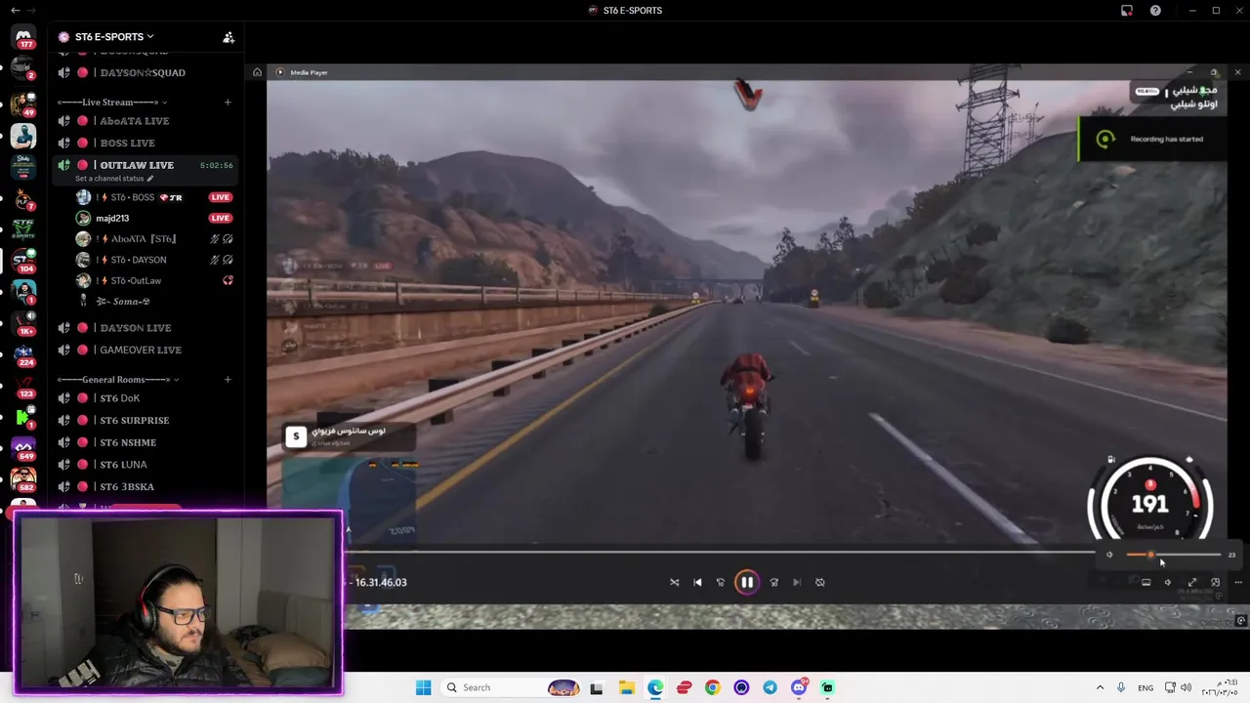This screenshot has width=1250, height=703.
Task: Join DAYSON SQUAD voice channel
Action: point(146,72)
